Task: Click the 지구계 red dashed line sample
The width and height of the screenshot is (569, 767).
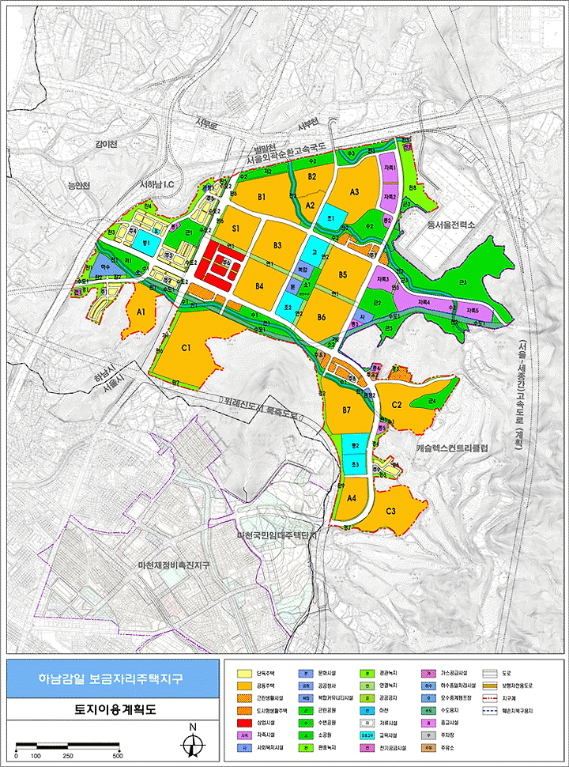Action: (489, 698)
